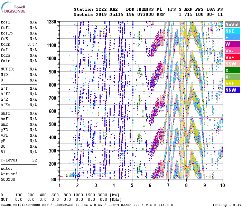
Task: Click the Jul15 date in header
Action: 117,14
